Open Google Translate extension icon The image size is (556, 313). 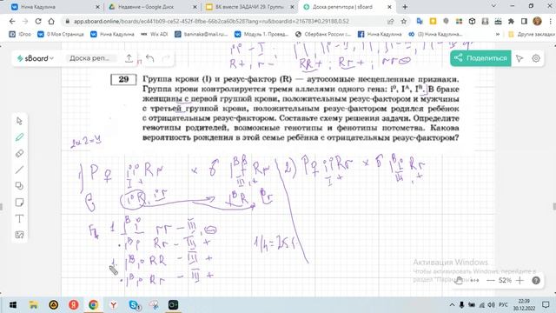coord(420,21)
